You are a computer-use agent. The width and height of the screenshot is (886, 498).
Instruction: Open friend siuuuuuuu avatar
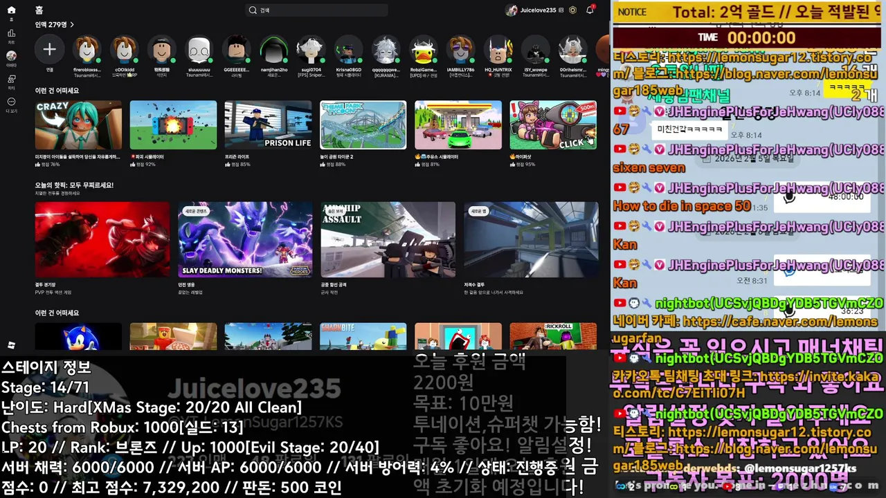click(199, 49)
